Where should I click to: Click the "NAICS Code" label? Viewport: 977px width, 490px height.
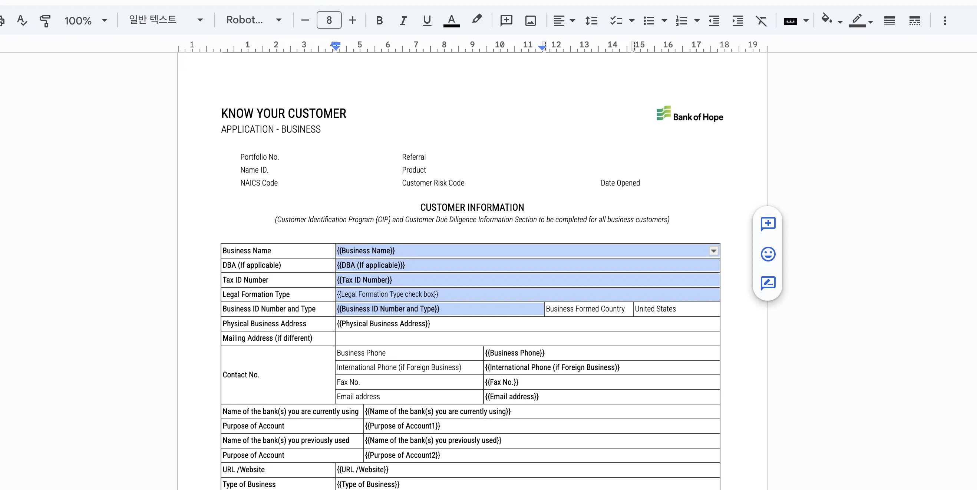(x=259, y=183)
